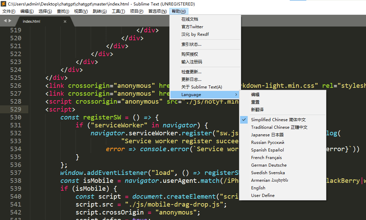Choose 官方Twitter menu entry
Viewport: 366px width, 220px height.
click(205, 27)
